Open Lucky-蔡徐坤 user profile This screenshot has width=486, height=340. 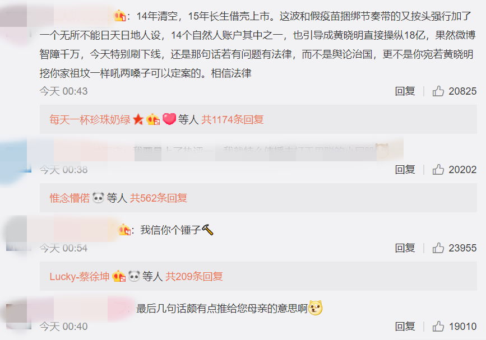tap(80, 276)
